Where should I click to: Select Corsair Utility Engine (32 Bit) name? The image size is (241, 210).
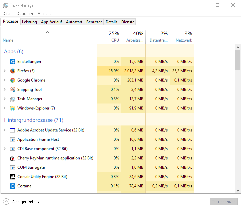point(42,177)
